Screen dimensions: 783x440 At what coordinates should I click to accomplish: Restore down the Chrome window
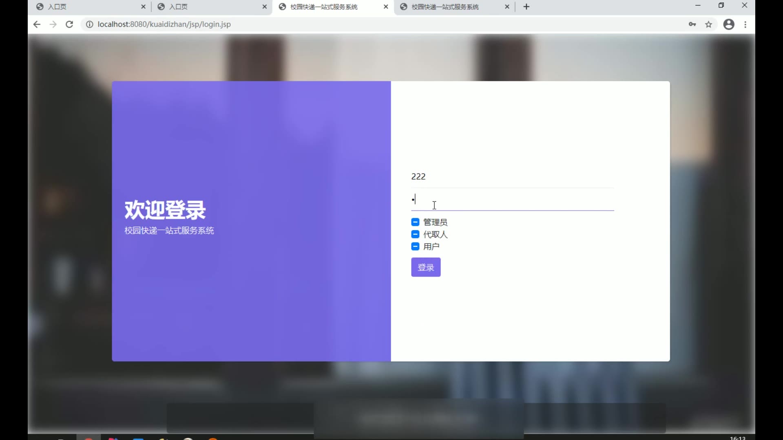(721, 6)
